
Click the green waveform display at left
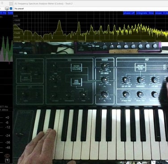(x=6, y=48)
